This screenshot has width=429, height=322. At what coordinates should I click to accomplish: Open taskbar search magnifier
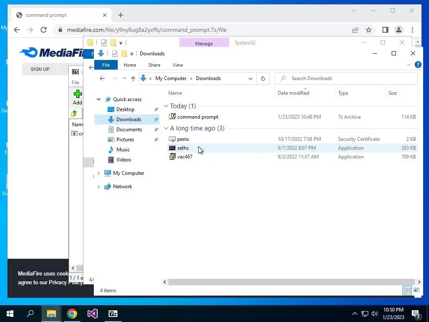pos(30,314)
